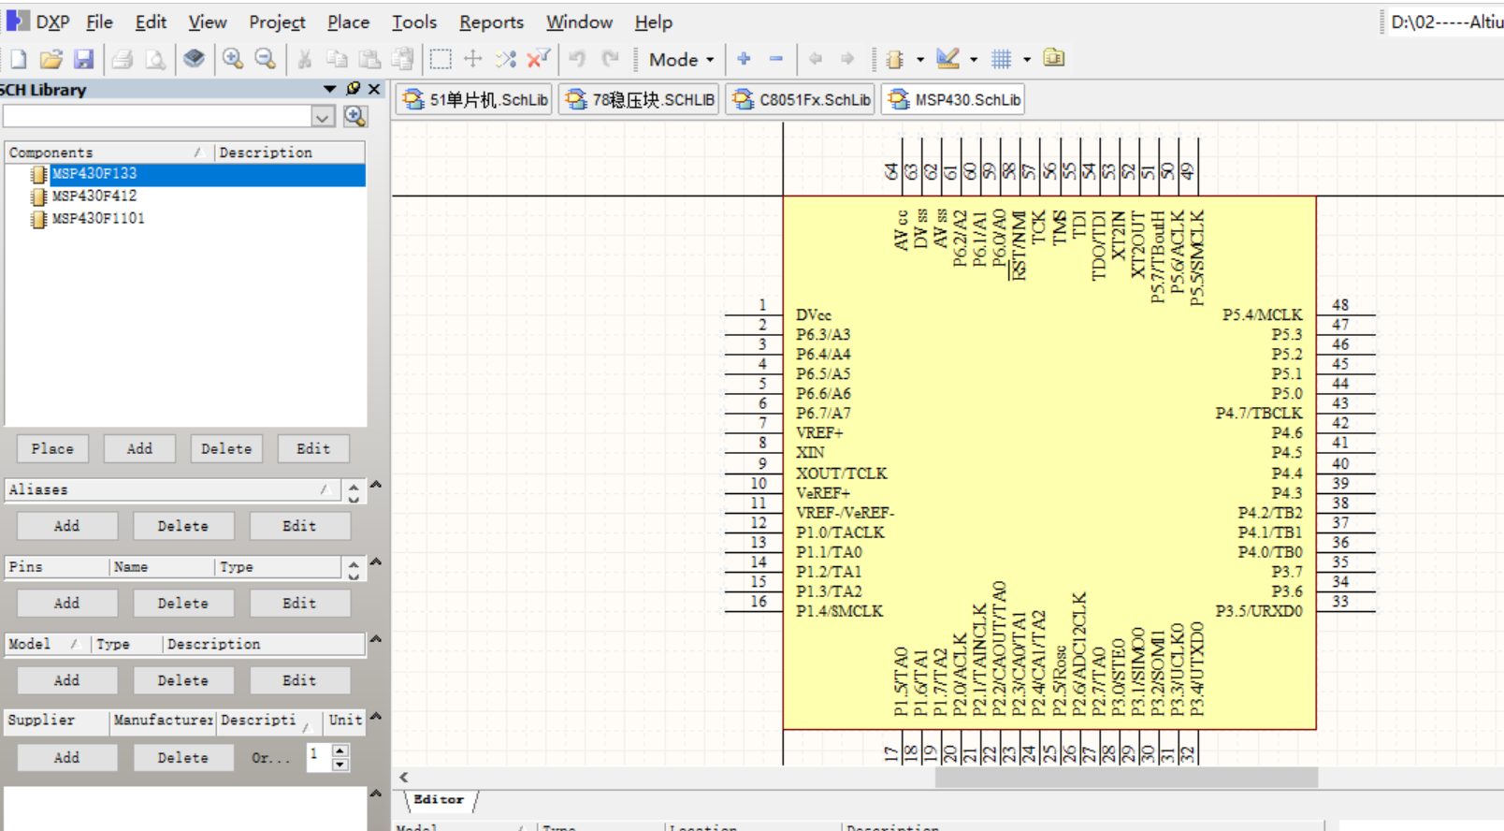Open dropdown arrow next to drawing utilities icon

click(974, 60)
